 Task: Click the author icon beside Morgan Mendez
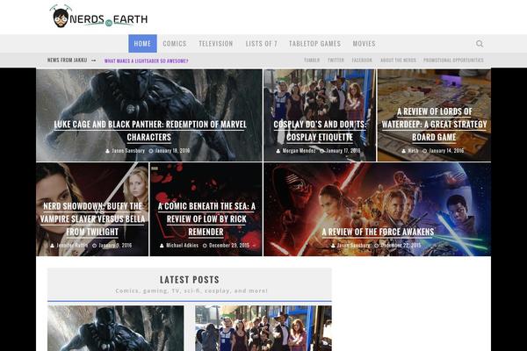(278, 151)
